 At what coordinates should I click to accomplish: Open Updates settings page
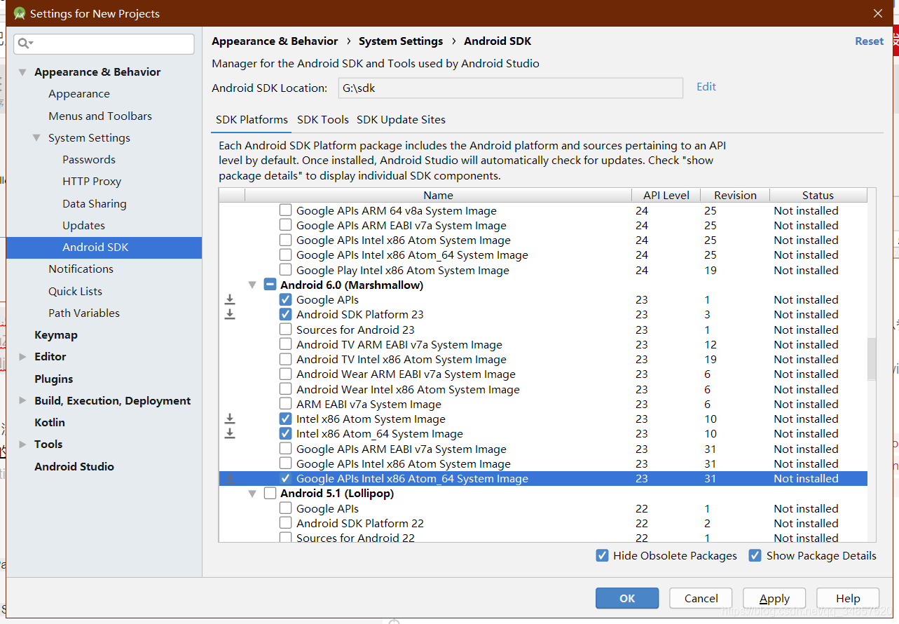(x=83, y=225)
